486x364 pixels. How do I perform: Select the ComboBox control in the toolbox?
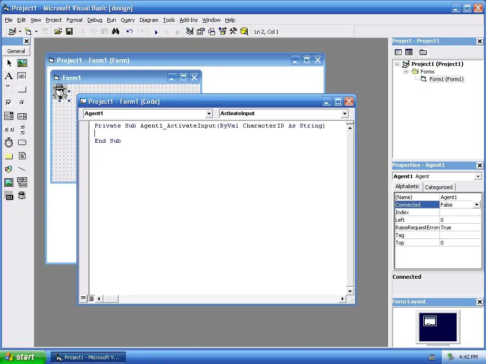pos(9,116)
